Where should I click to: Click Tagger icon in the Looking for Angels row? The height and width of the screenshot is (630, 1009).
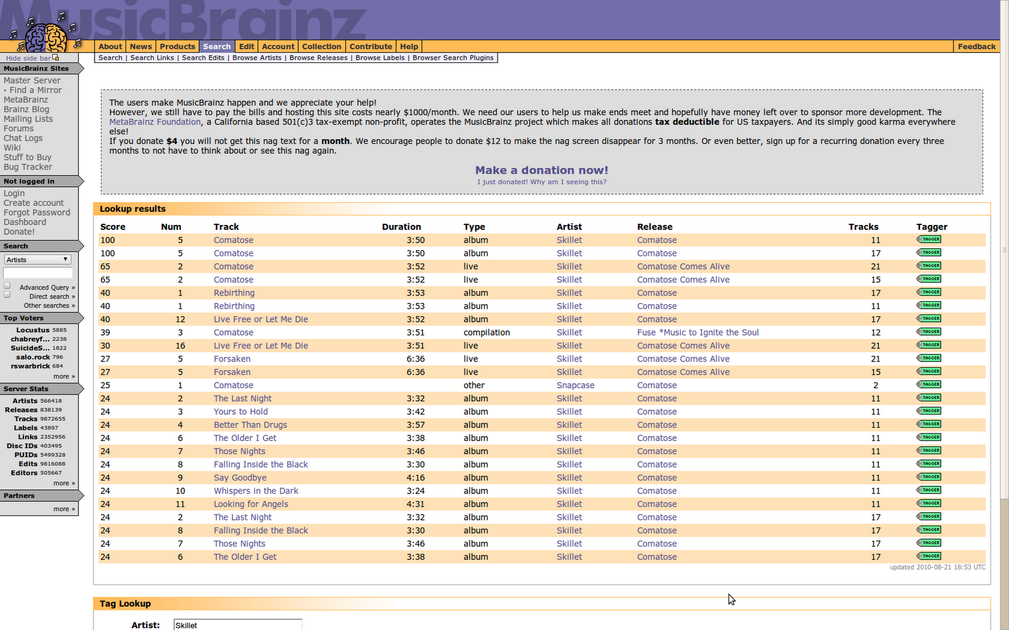[x=929, y=504]
